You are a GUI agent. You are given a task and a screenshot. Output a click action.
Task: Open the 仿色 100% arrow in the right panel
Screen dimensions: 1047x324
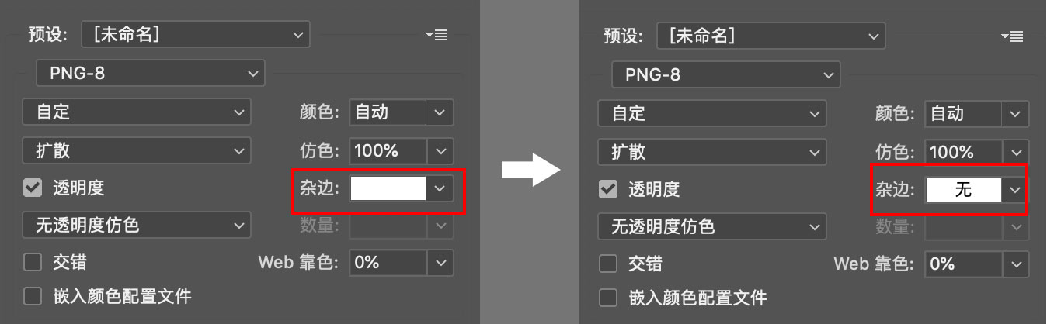(1014, 152)
